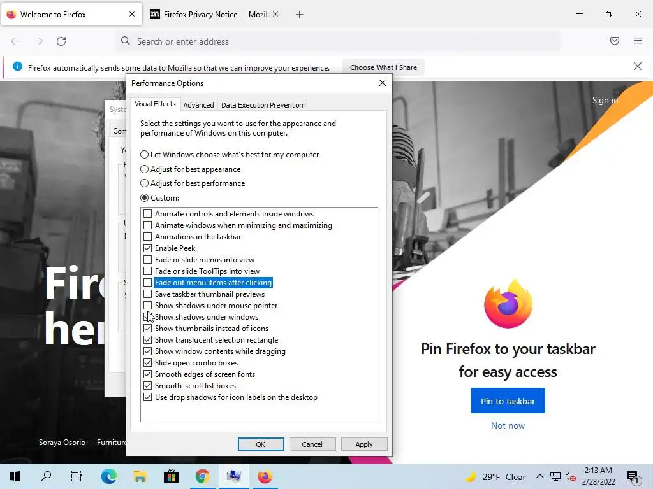Uncheck Show window contents while dragging
653x489 pixels.
[147, 351]
